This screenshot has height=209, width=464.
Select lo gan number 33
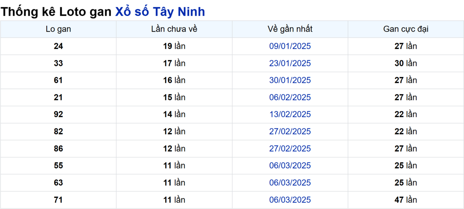pos(58,63)
